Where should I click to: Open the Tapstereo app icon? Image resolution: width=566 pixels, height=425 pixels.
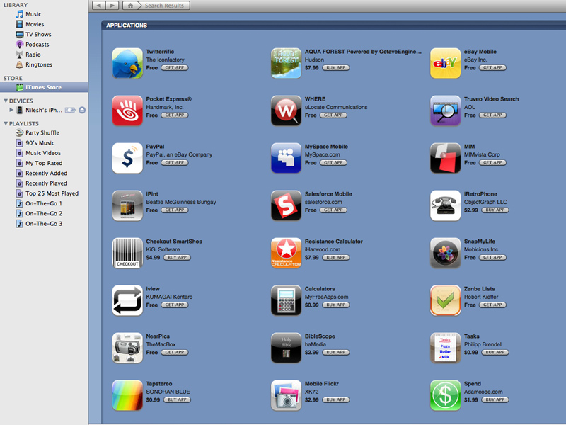[127, 395]
